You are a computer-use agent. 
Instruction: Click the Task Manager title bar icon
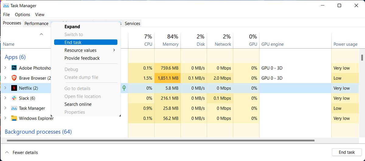click(6, 5)
